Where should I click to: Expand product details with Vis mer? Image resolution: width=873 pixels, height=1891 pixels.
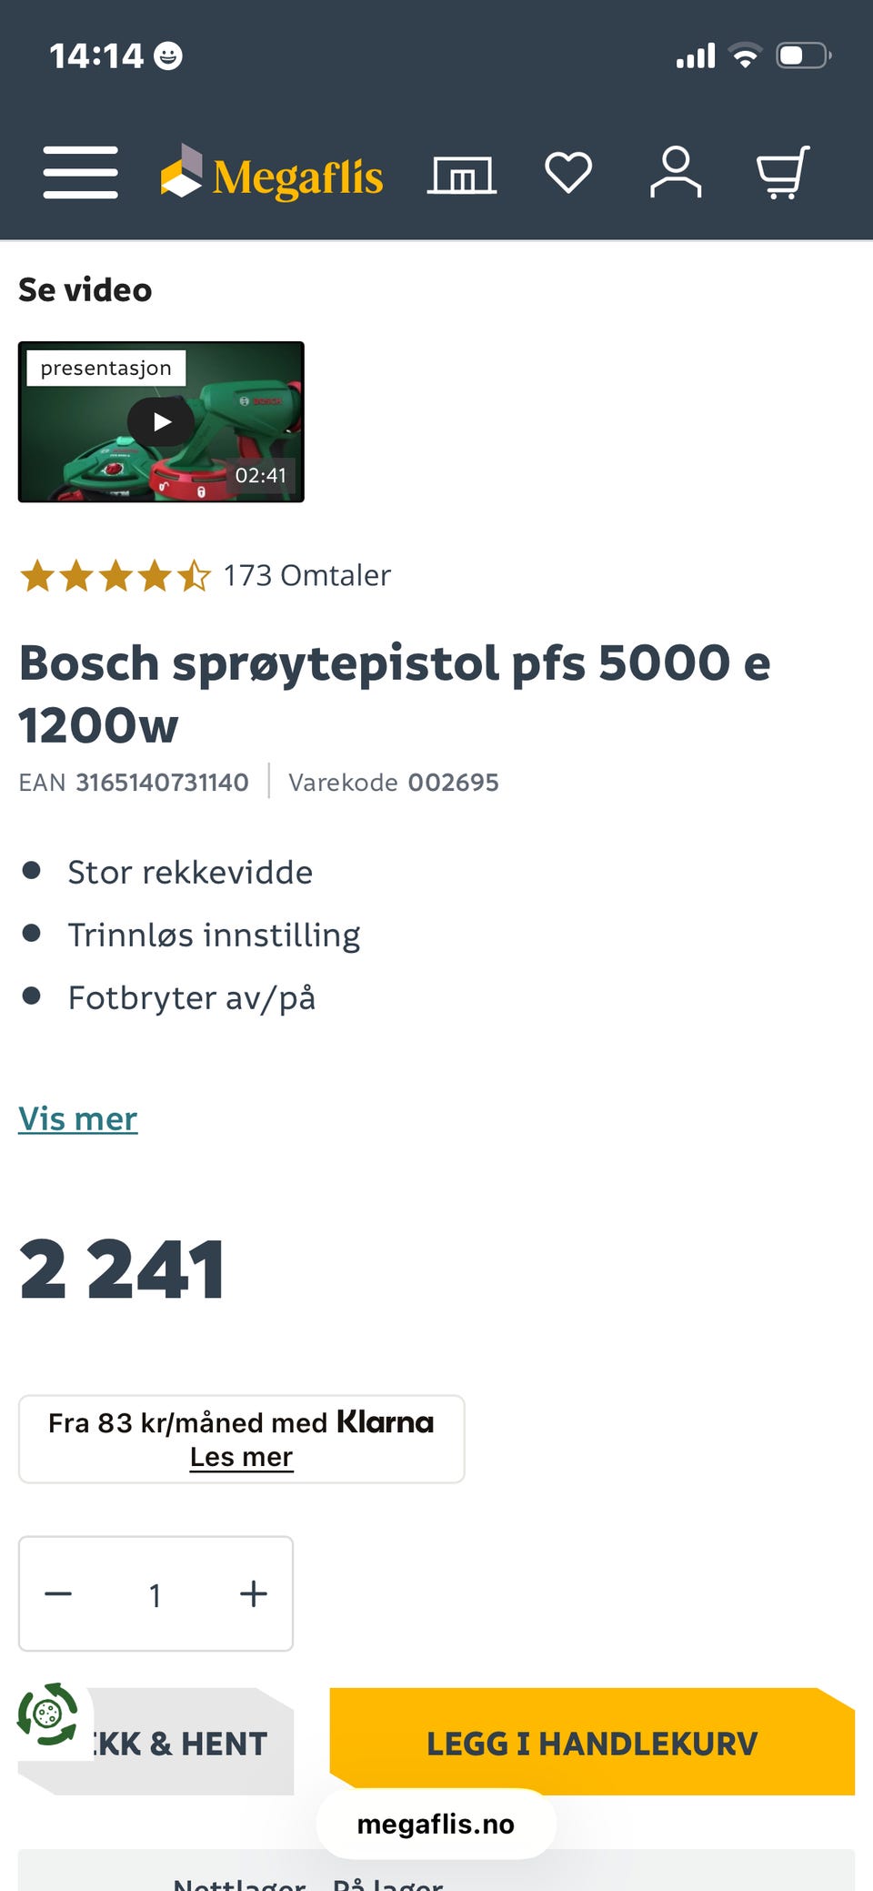click(x=78, y=1118)
